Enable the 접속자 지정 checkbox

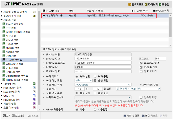(x=141, y=97)
